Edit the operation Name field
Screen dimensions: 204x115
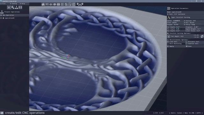[186, 12]
